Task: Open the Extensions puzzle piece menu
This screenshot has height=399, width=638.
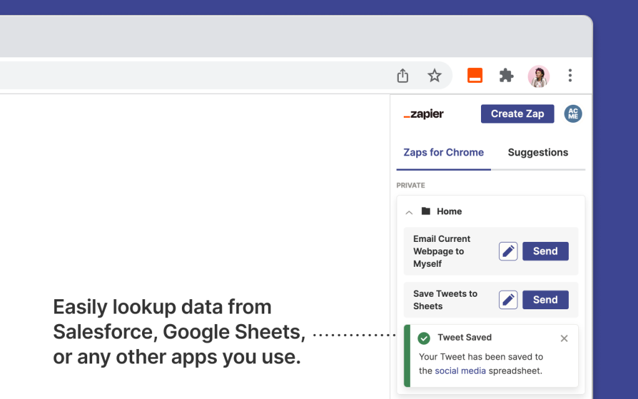Action: click(507, 76)
